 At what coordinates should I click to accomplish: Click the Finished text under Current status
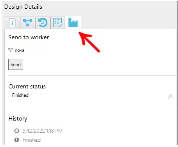point(20,95)
